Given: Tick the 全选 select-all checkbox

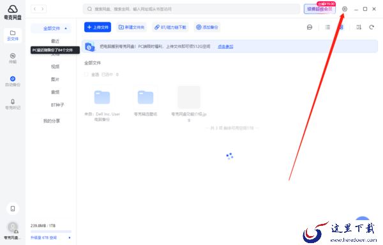Looking at the screenshot, I should click(86, 75).
